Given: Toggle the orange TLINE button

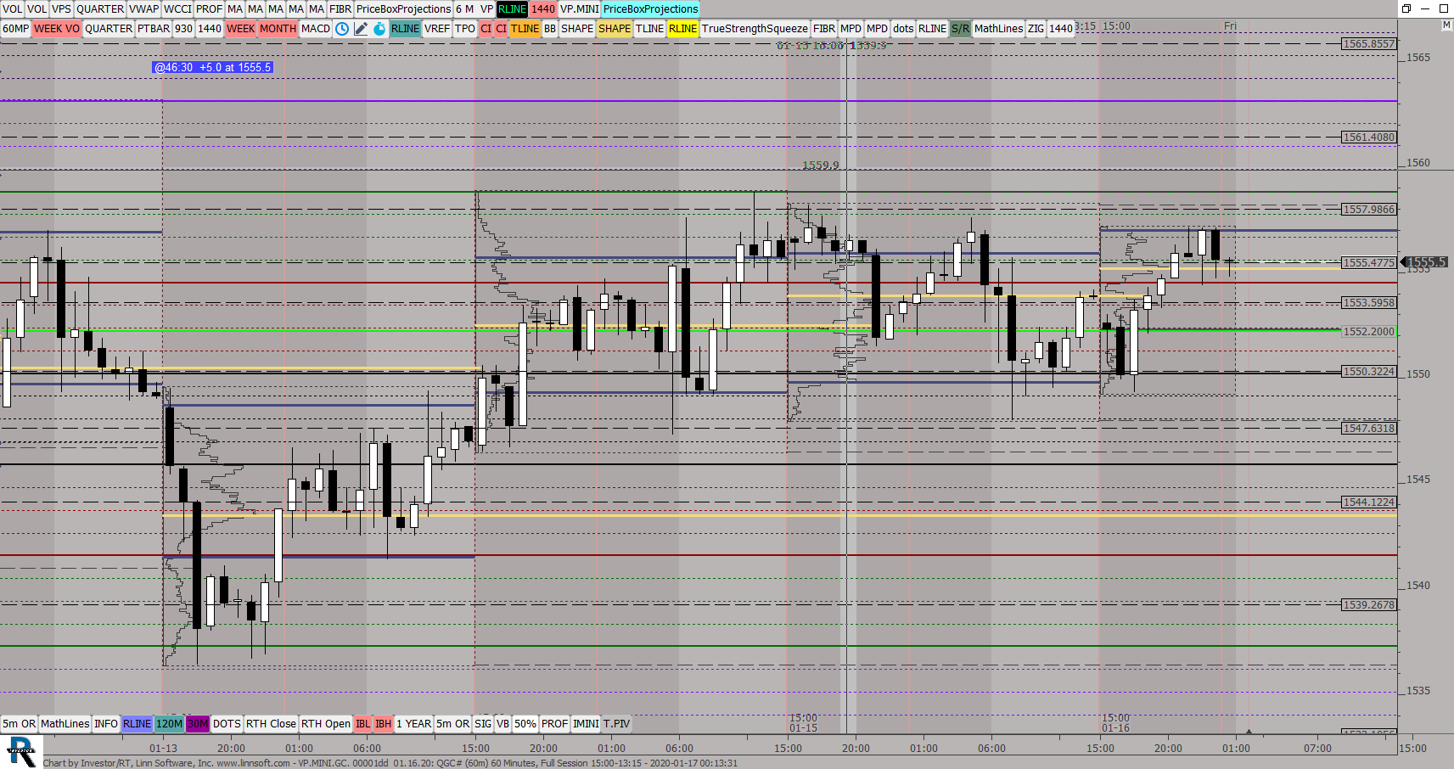Looking at the screenshot, I should click(x=525, y=29).
